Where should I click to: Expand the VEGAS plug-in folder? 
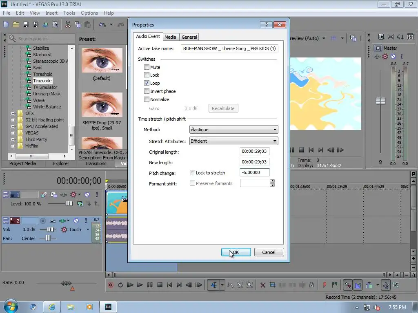pos(13,133)
